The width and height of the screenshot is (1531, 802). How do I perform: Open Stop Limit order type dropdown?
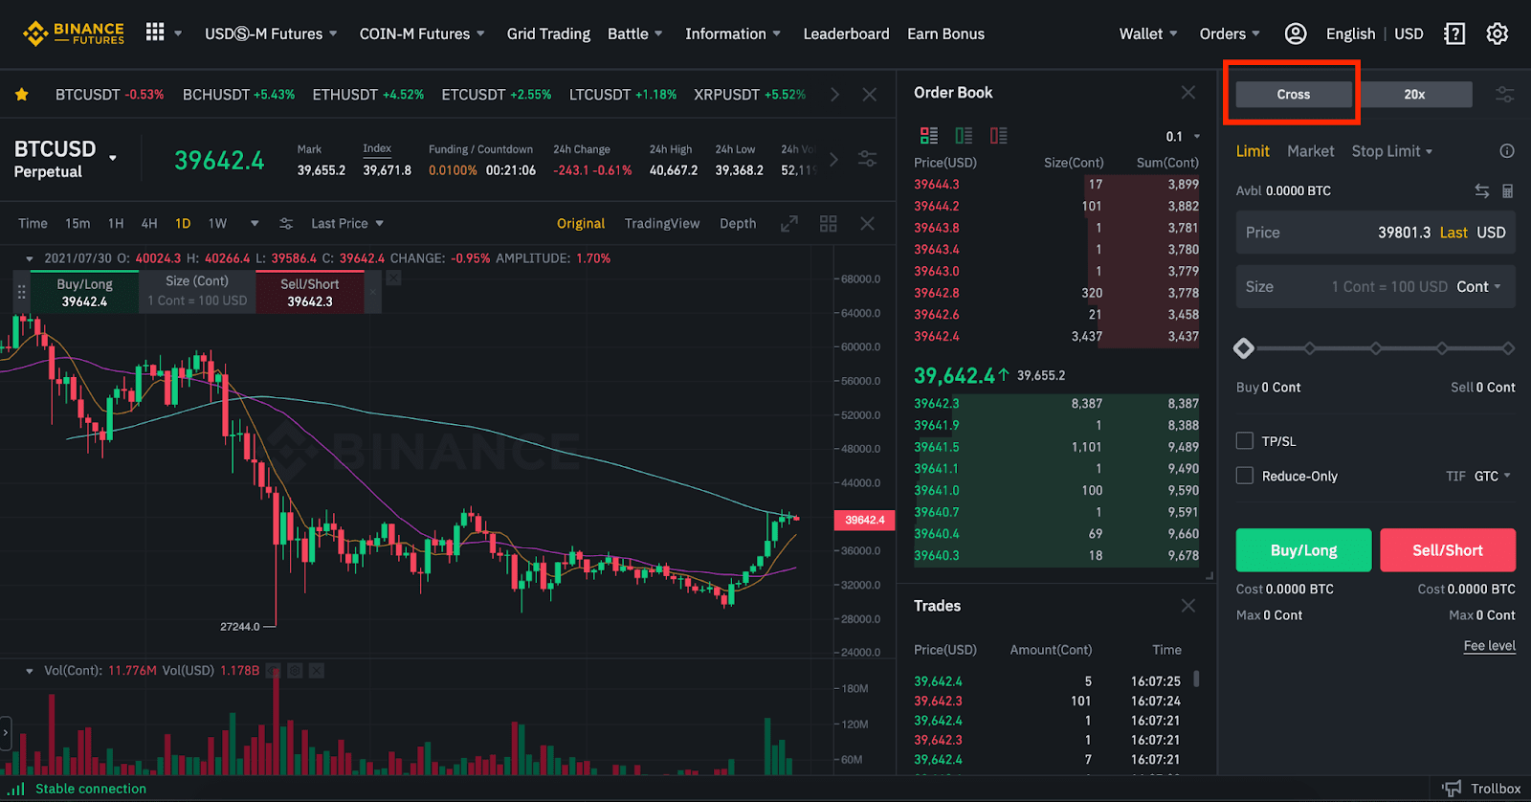pos(1392,151)
